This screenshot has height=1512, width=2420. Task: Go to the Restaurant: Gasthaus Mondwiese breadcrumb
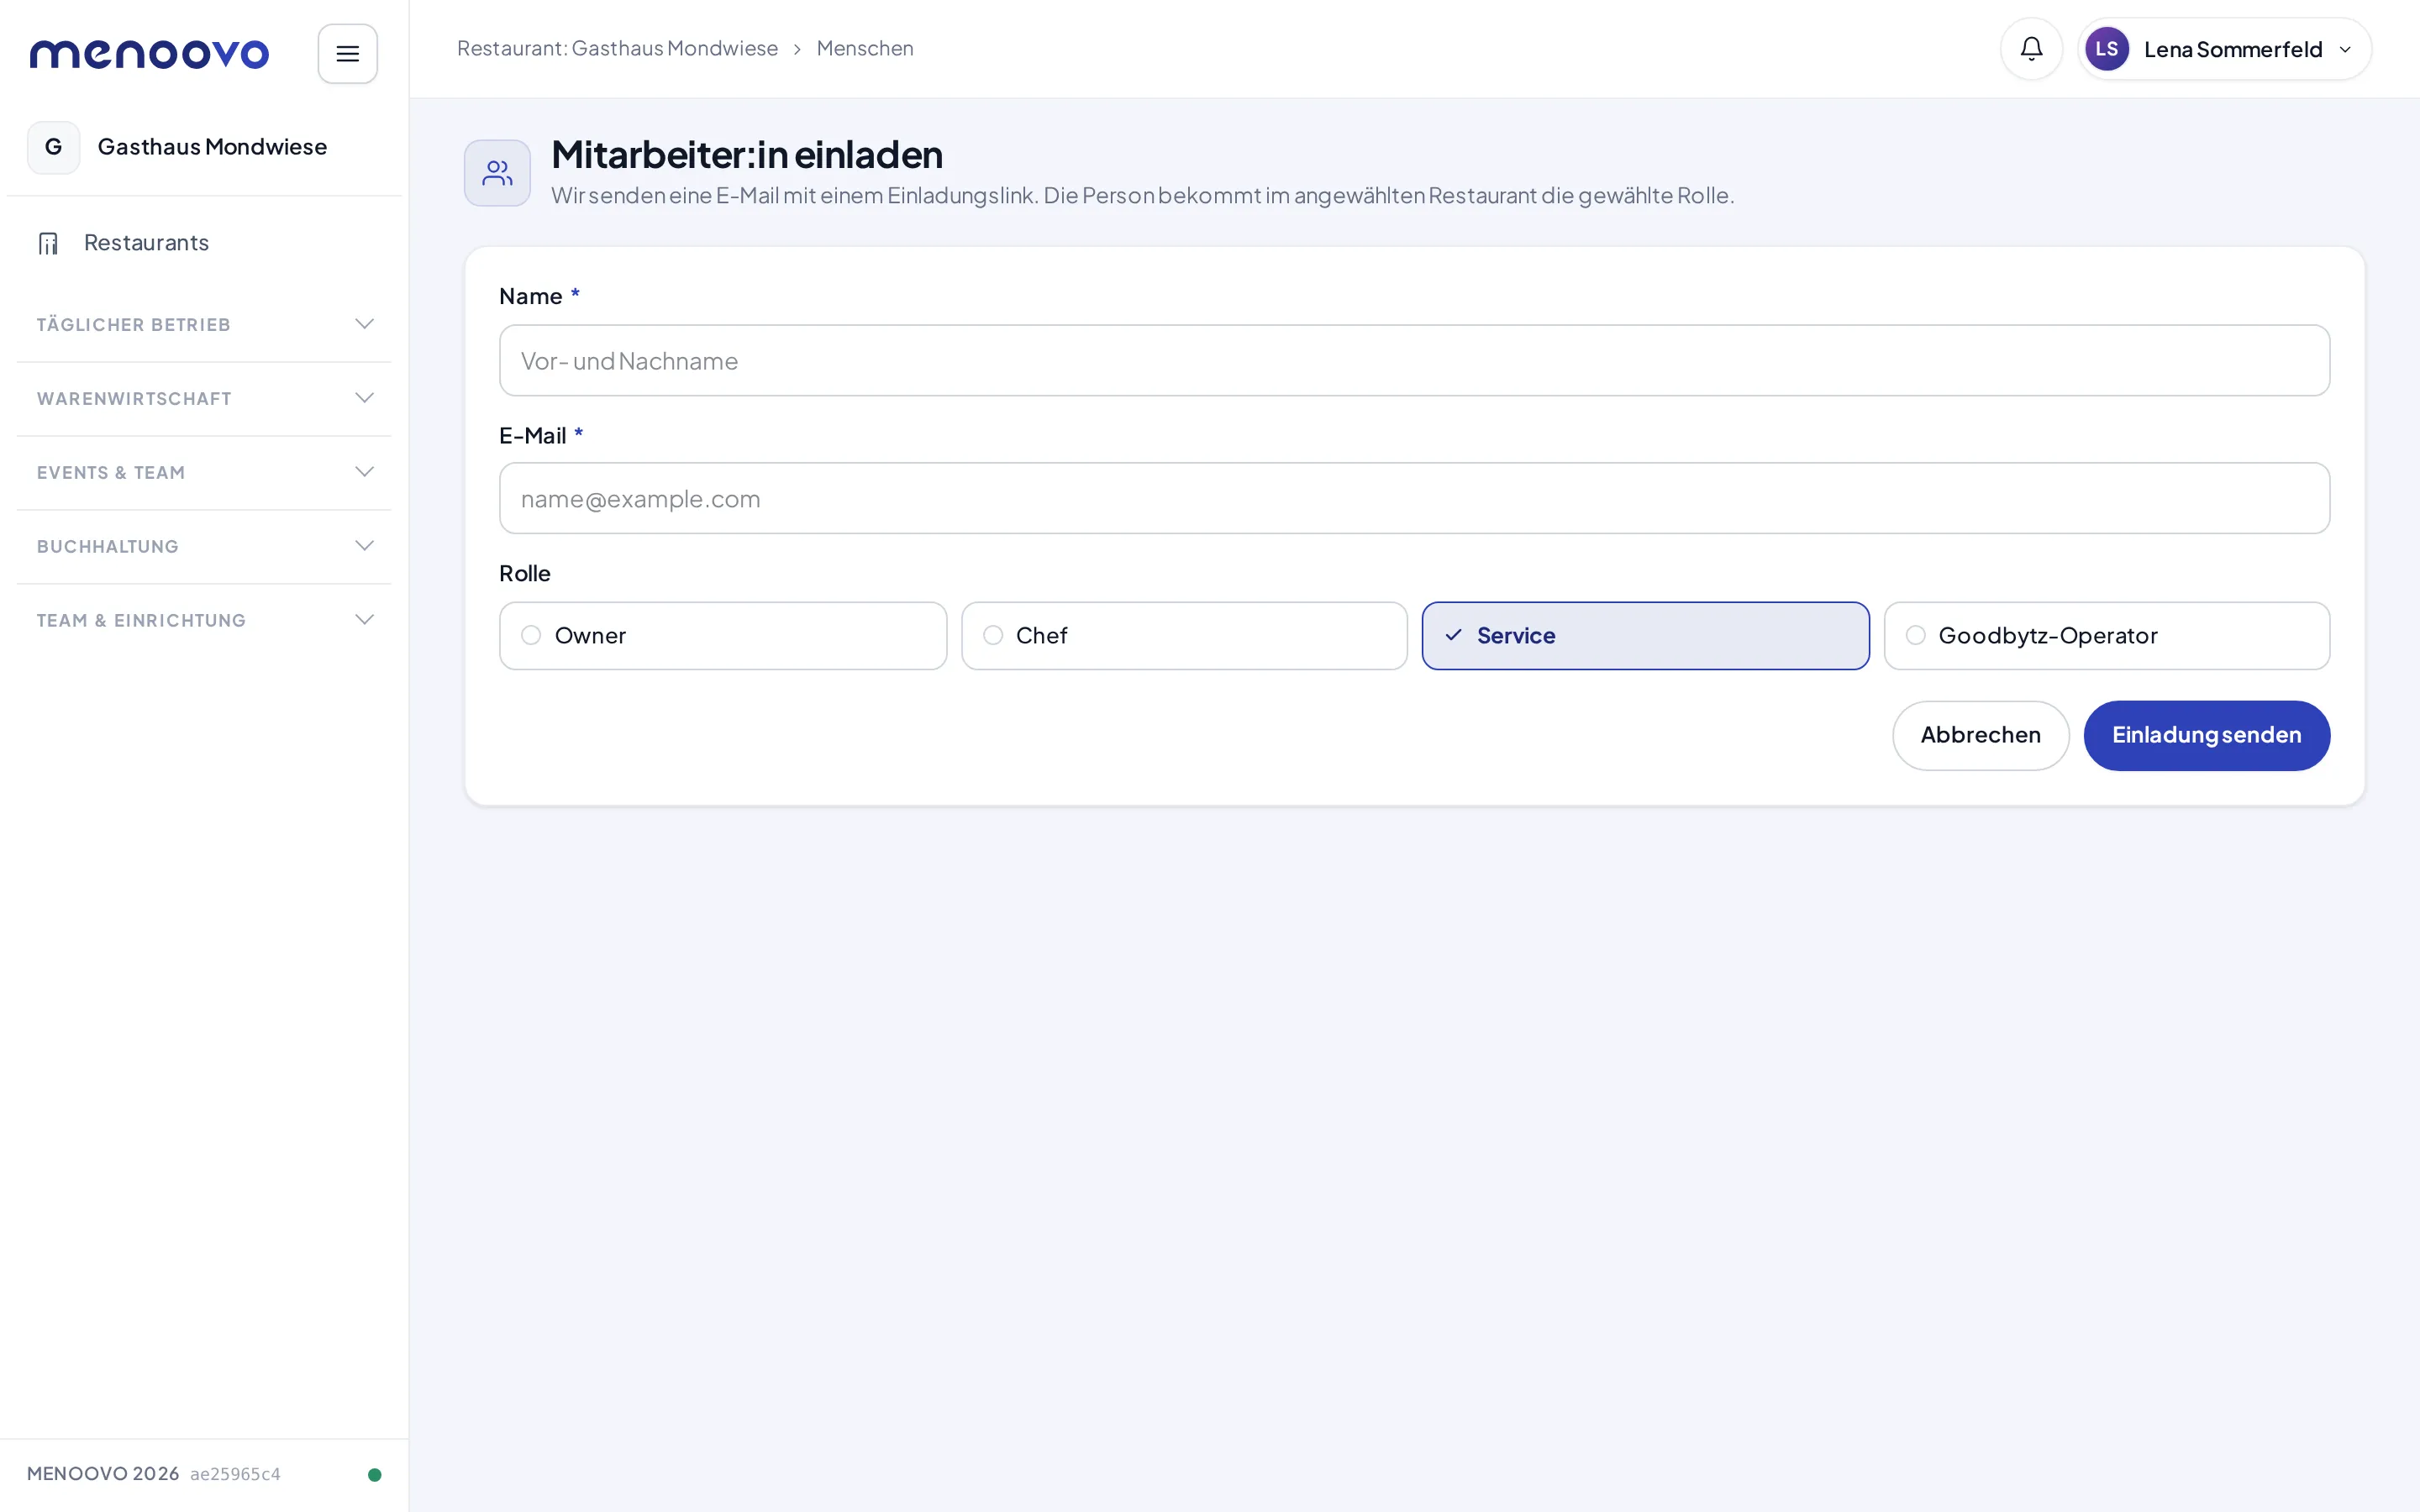(617, 48)
